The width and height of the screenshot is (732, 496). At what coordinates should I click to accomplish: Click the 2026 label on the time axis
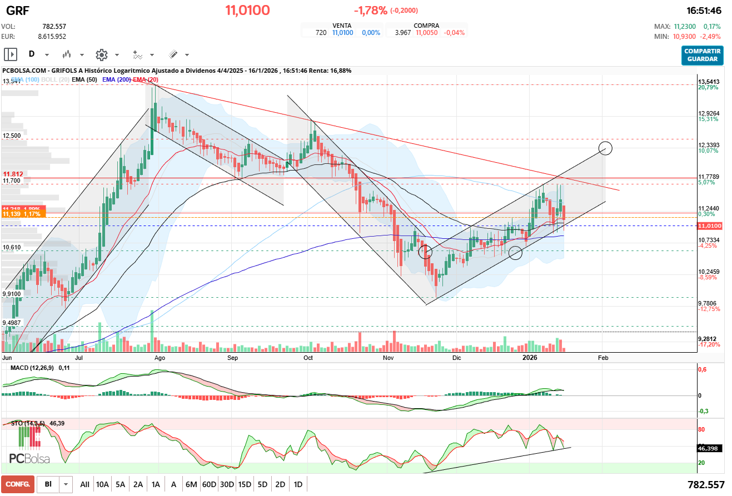(530, 358)
